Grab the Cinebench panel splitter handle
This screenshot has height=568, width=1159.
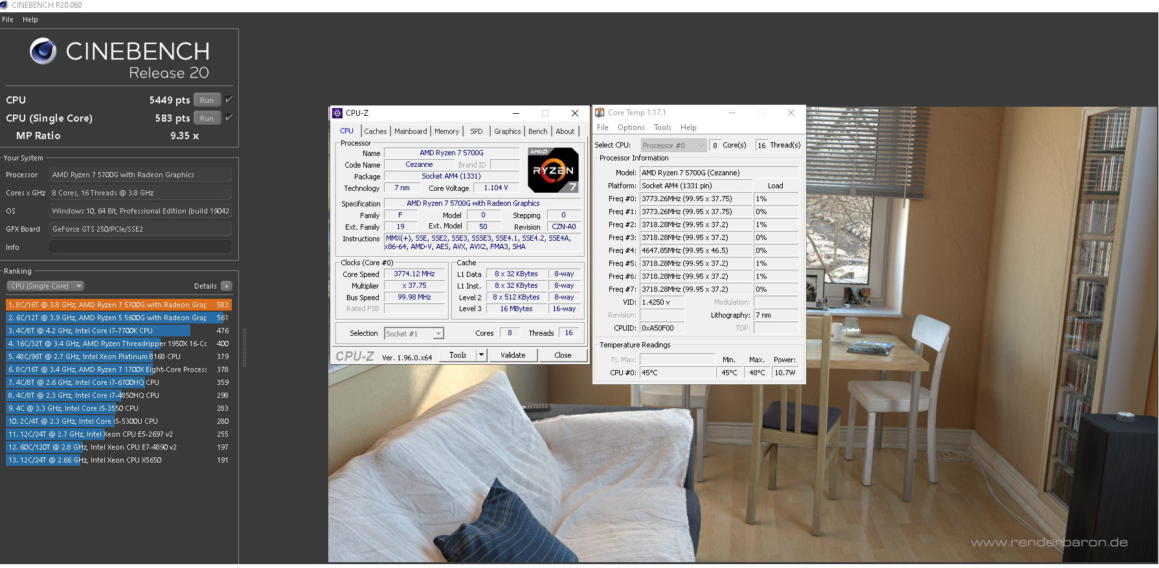[244, 348]
